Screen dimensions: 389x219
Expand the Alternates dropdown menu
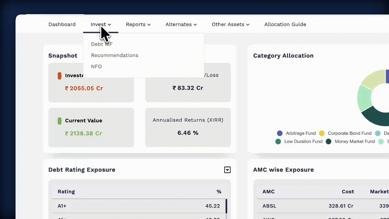pos(181,24)
